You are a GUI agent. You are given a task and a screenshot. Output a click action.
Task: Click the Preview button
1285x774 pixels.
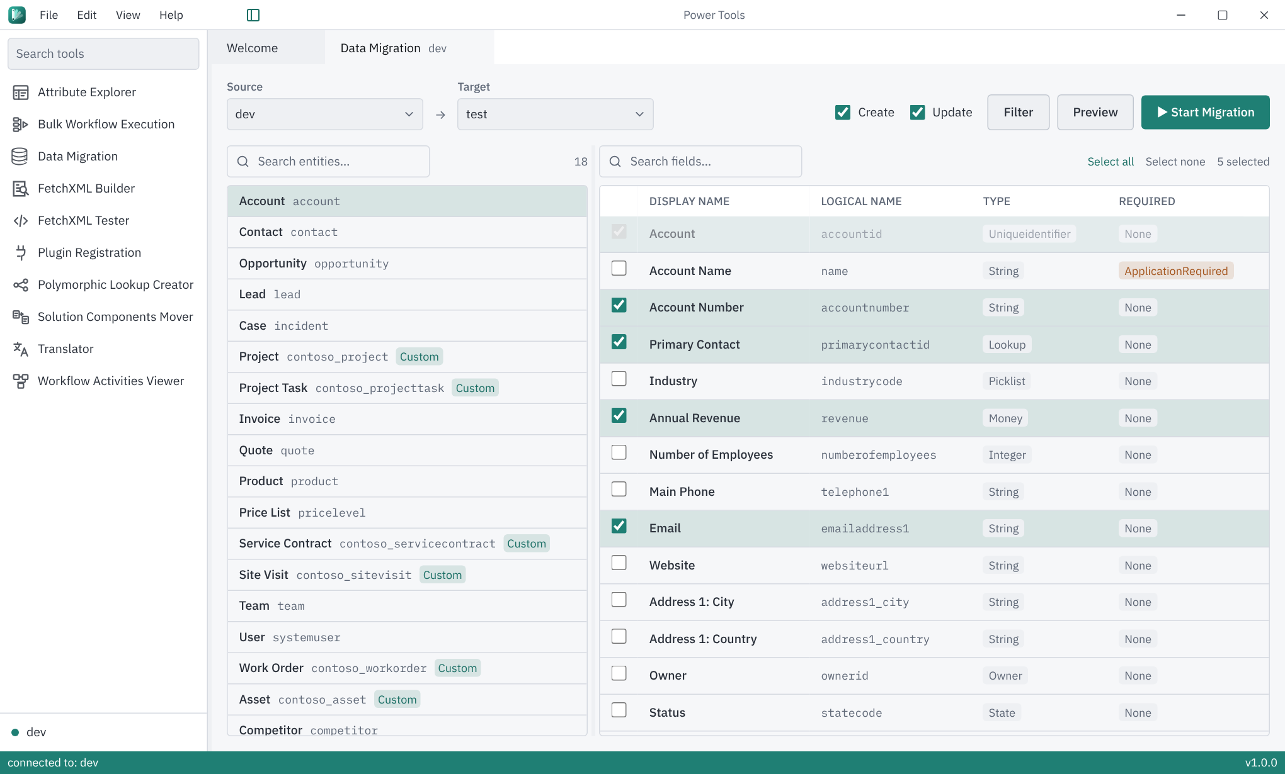tap(1095, 113)
